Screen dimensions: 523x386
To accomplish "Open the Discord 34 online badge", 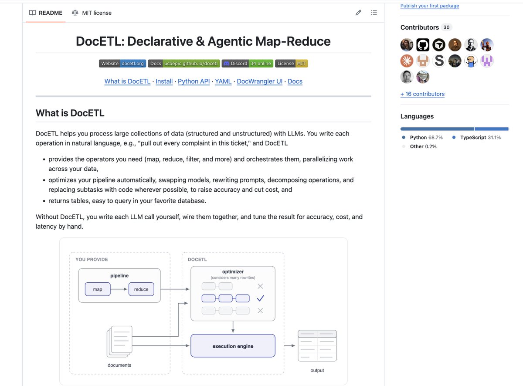I will [x=248, y=64].
